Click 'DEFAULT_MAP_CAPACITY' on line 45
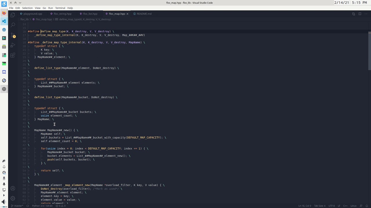The image size is (371, 208). coord(143,138)
